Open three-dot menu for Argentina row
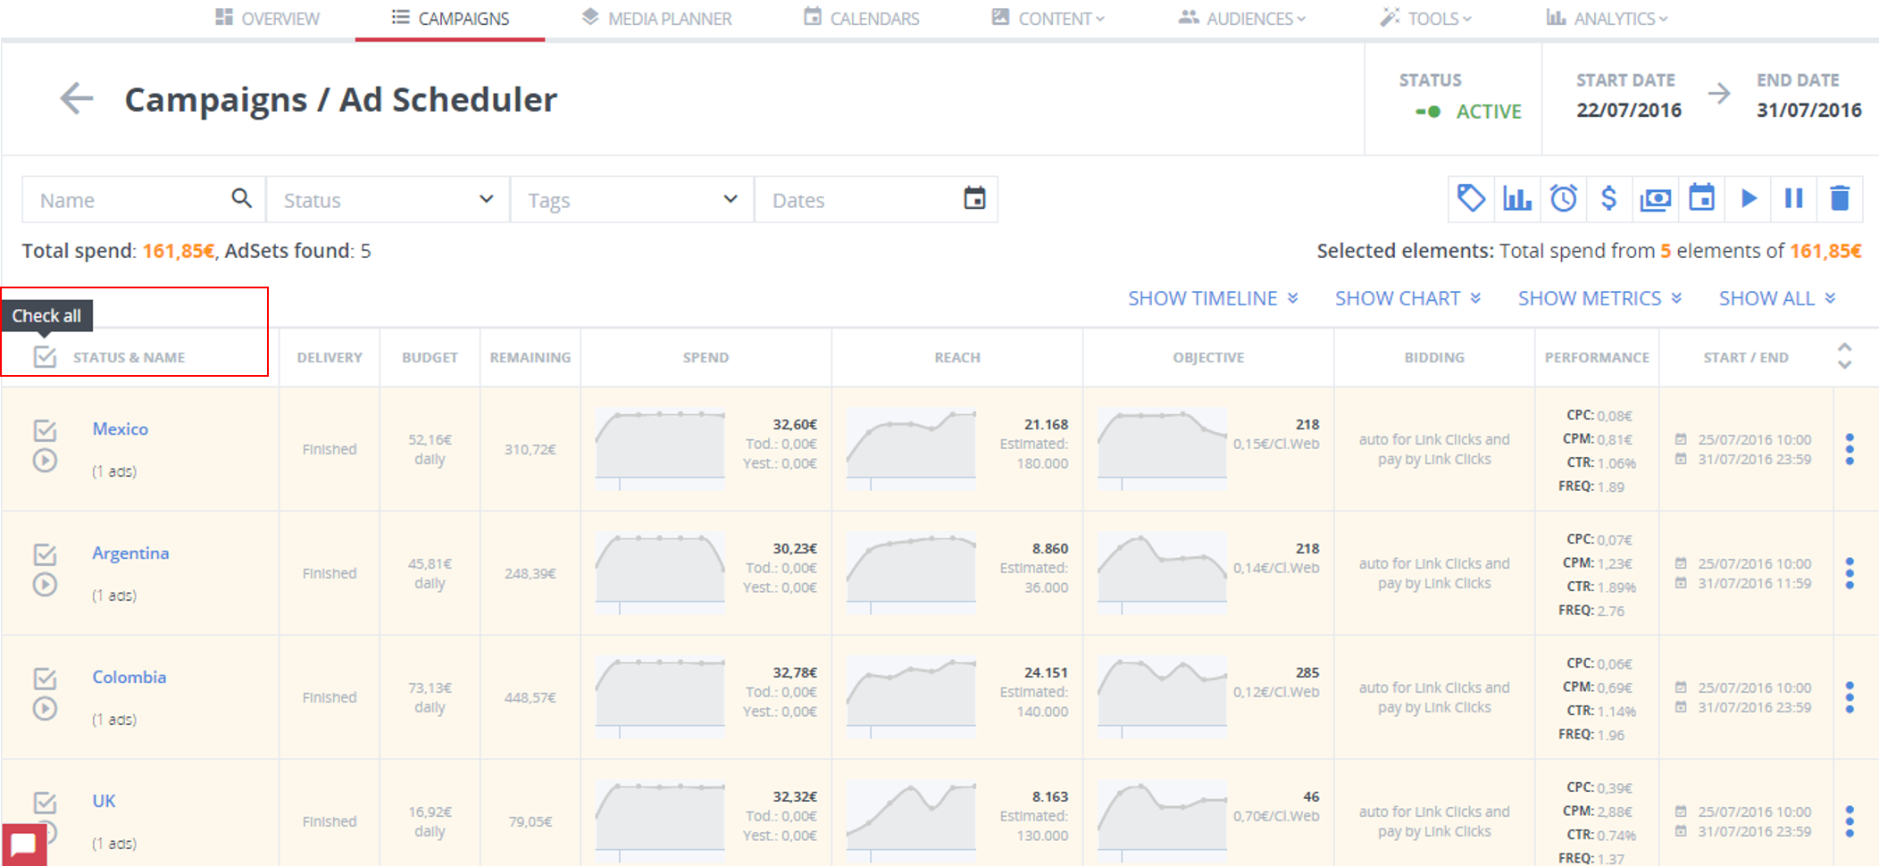This screenshot has height=866, width=1879. tap(1850, 573)
